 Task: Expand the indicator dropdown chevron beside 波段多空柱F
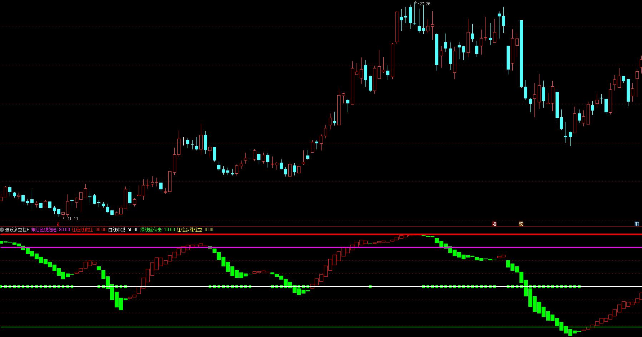(x=2, y=230)
